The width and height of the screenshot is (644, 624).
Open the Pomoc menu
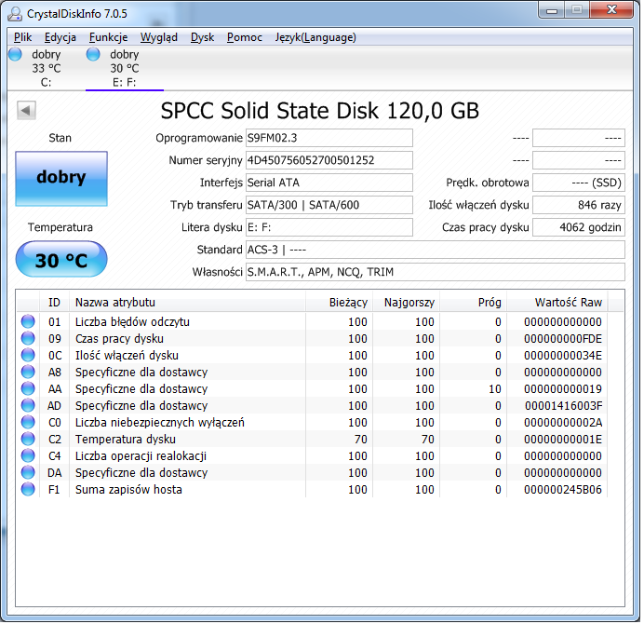click(245, 37)
